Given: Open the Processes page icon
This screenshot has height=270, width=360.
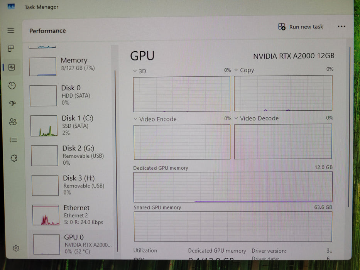Looking at the screenshot, I should (x=11, y=49).
